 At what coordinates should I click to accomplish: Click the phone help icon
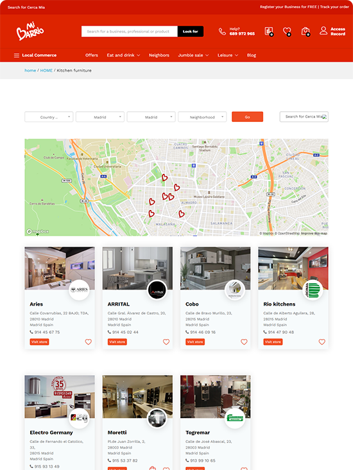222,31
